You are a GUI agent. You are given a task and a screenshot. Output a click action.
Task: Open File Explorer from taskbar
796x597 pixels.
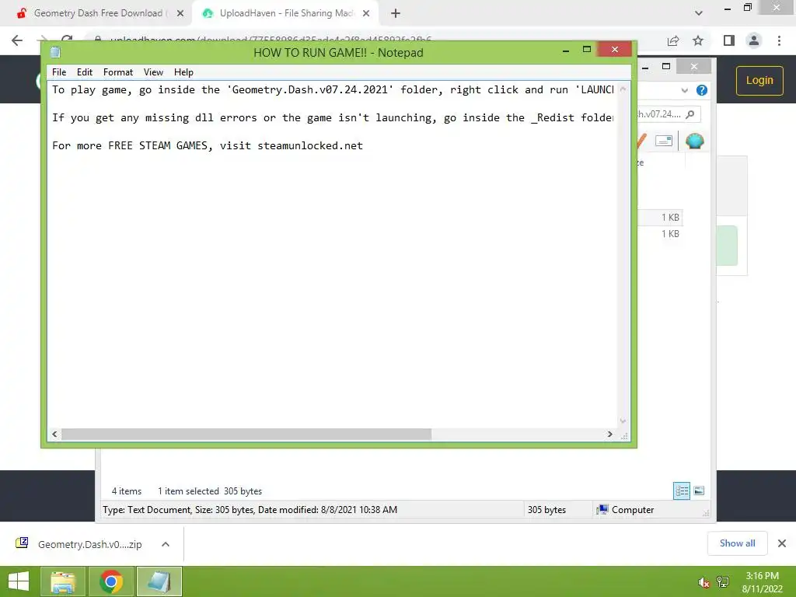tap(62, 581)
